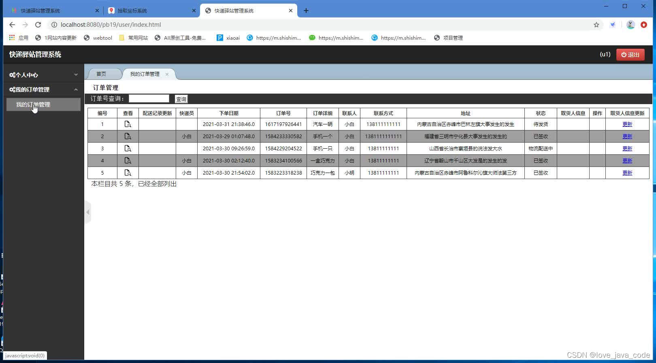View details of order row 2
This screenshot has height=363, width=656.
click(128, 137)
